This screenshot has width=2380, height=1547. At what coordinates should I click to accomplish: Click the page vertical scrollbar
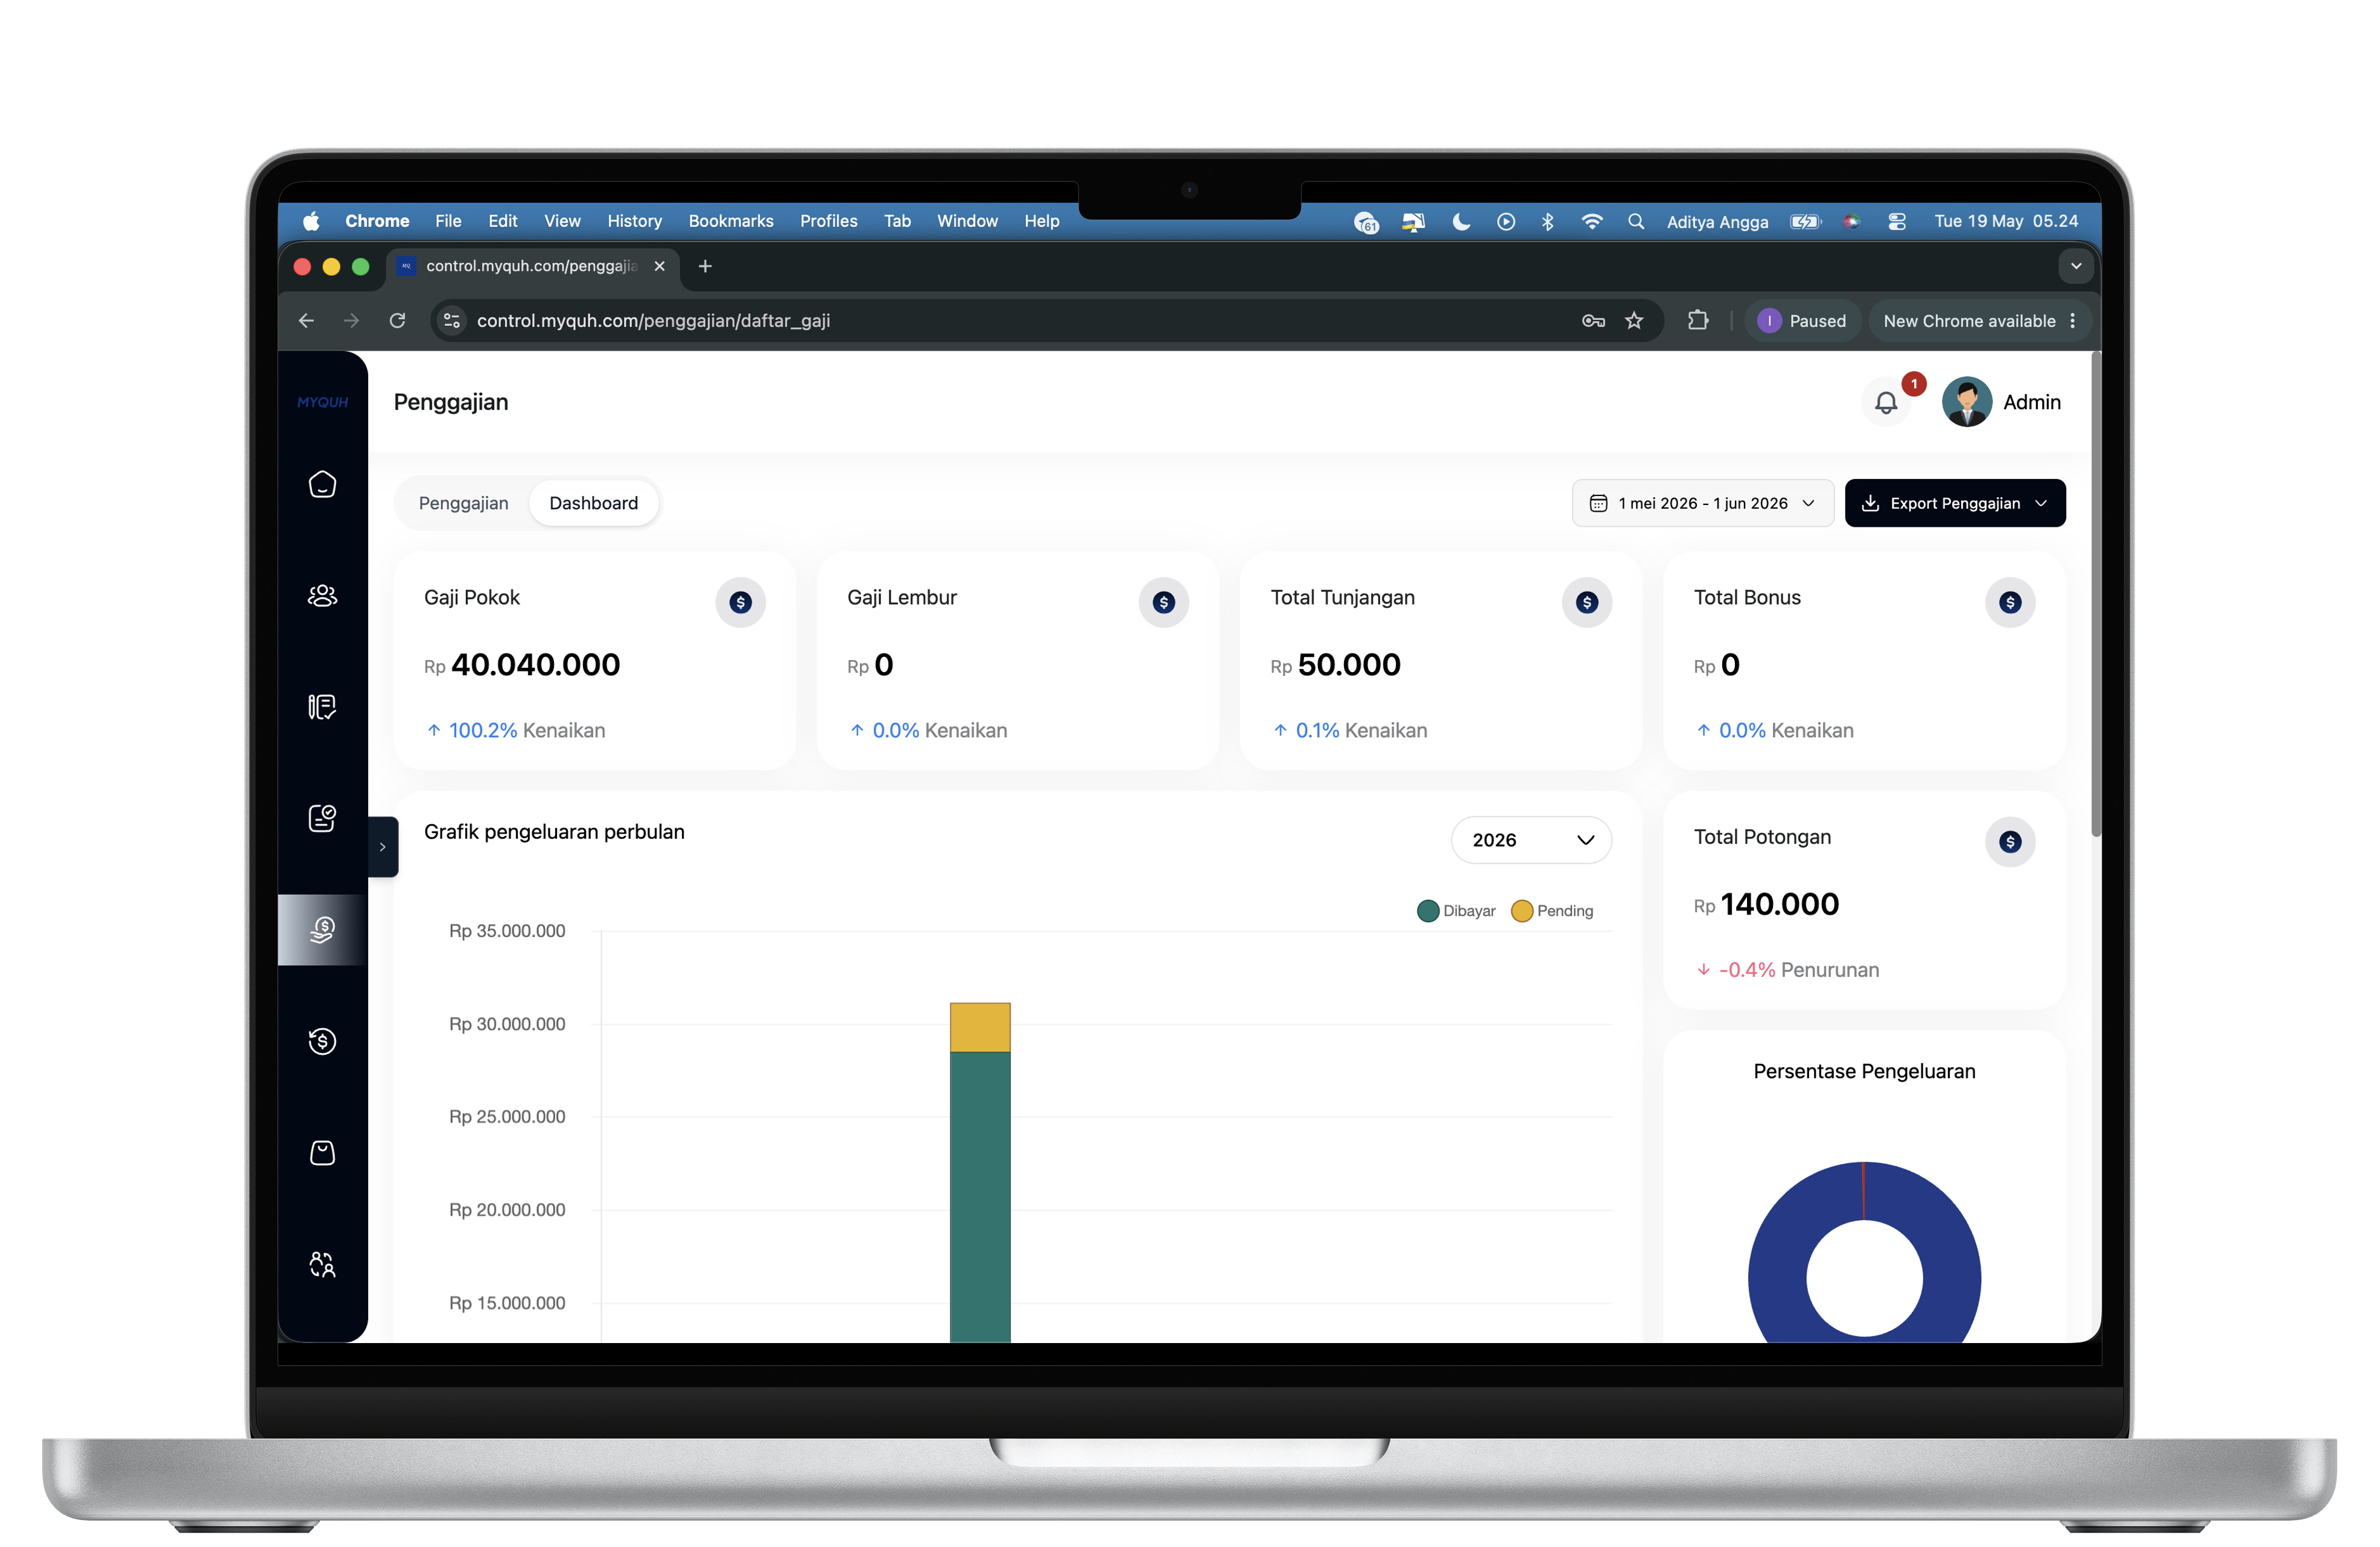point(2095,594)
